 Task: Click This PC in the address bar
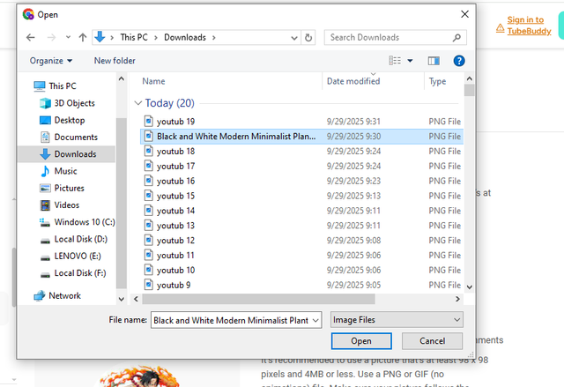[x=134, y=37]
